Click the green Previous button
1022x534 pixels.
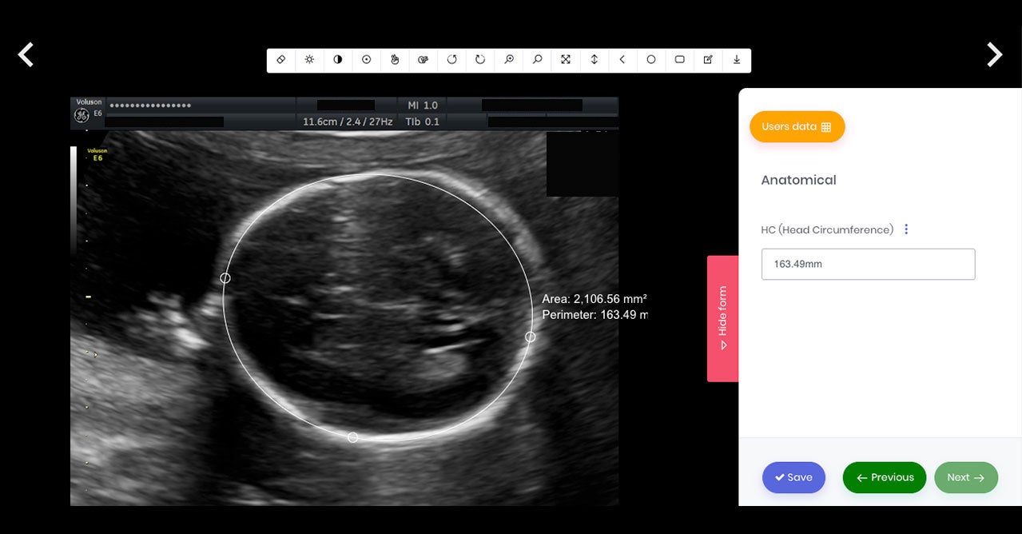point(884,477)
